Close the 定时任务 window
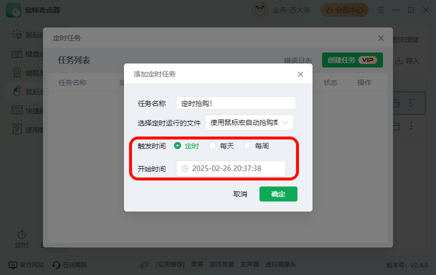Image resolution: width=436 pixels, height=275 pixels. coord(381,38)
